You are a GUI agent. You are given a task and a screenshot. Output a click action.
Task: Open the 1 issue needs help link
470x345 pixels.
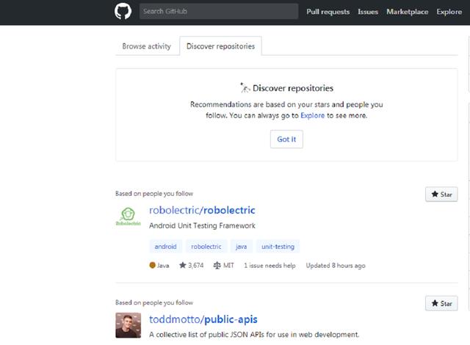pyautogui.click(x=270, y=265)
